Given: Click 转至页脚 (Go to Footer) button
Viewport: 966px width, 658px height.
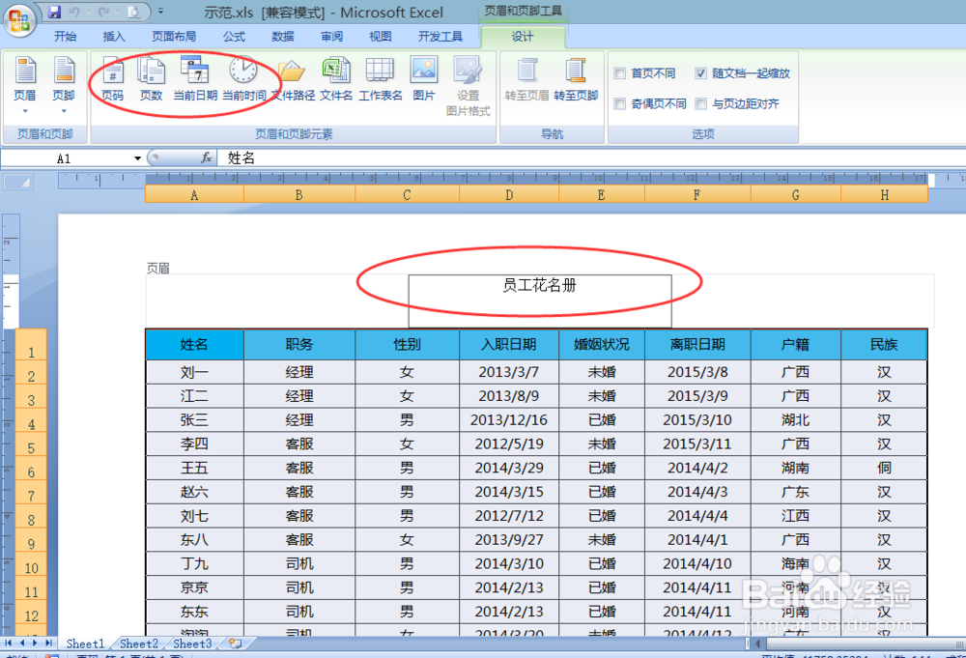Looking at the screenshot, I should point(577,82).
